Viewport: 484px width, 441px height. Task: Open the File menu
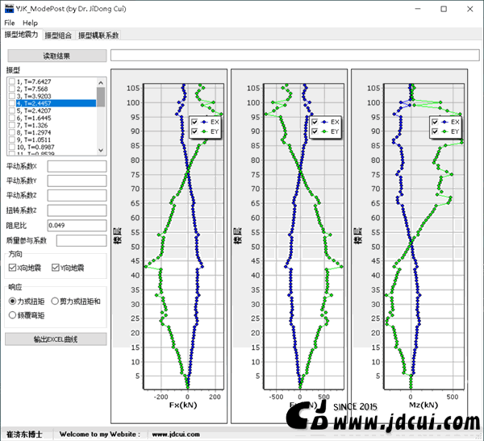[x=10, y=23]
